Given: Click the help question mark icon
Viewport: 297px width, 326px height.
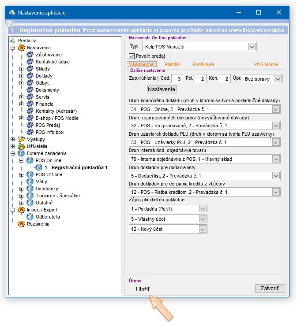Looking at the screenshot, I should click(9, 24).
